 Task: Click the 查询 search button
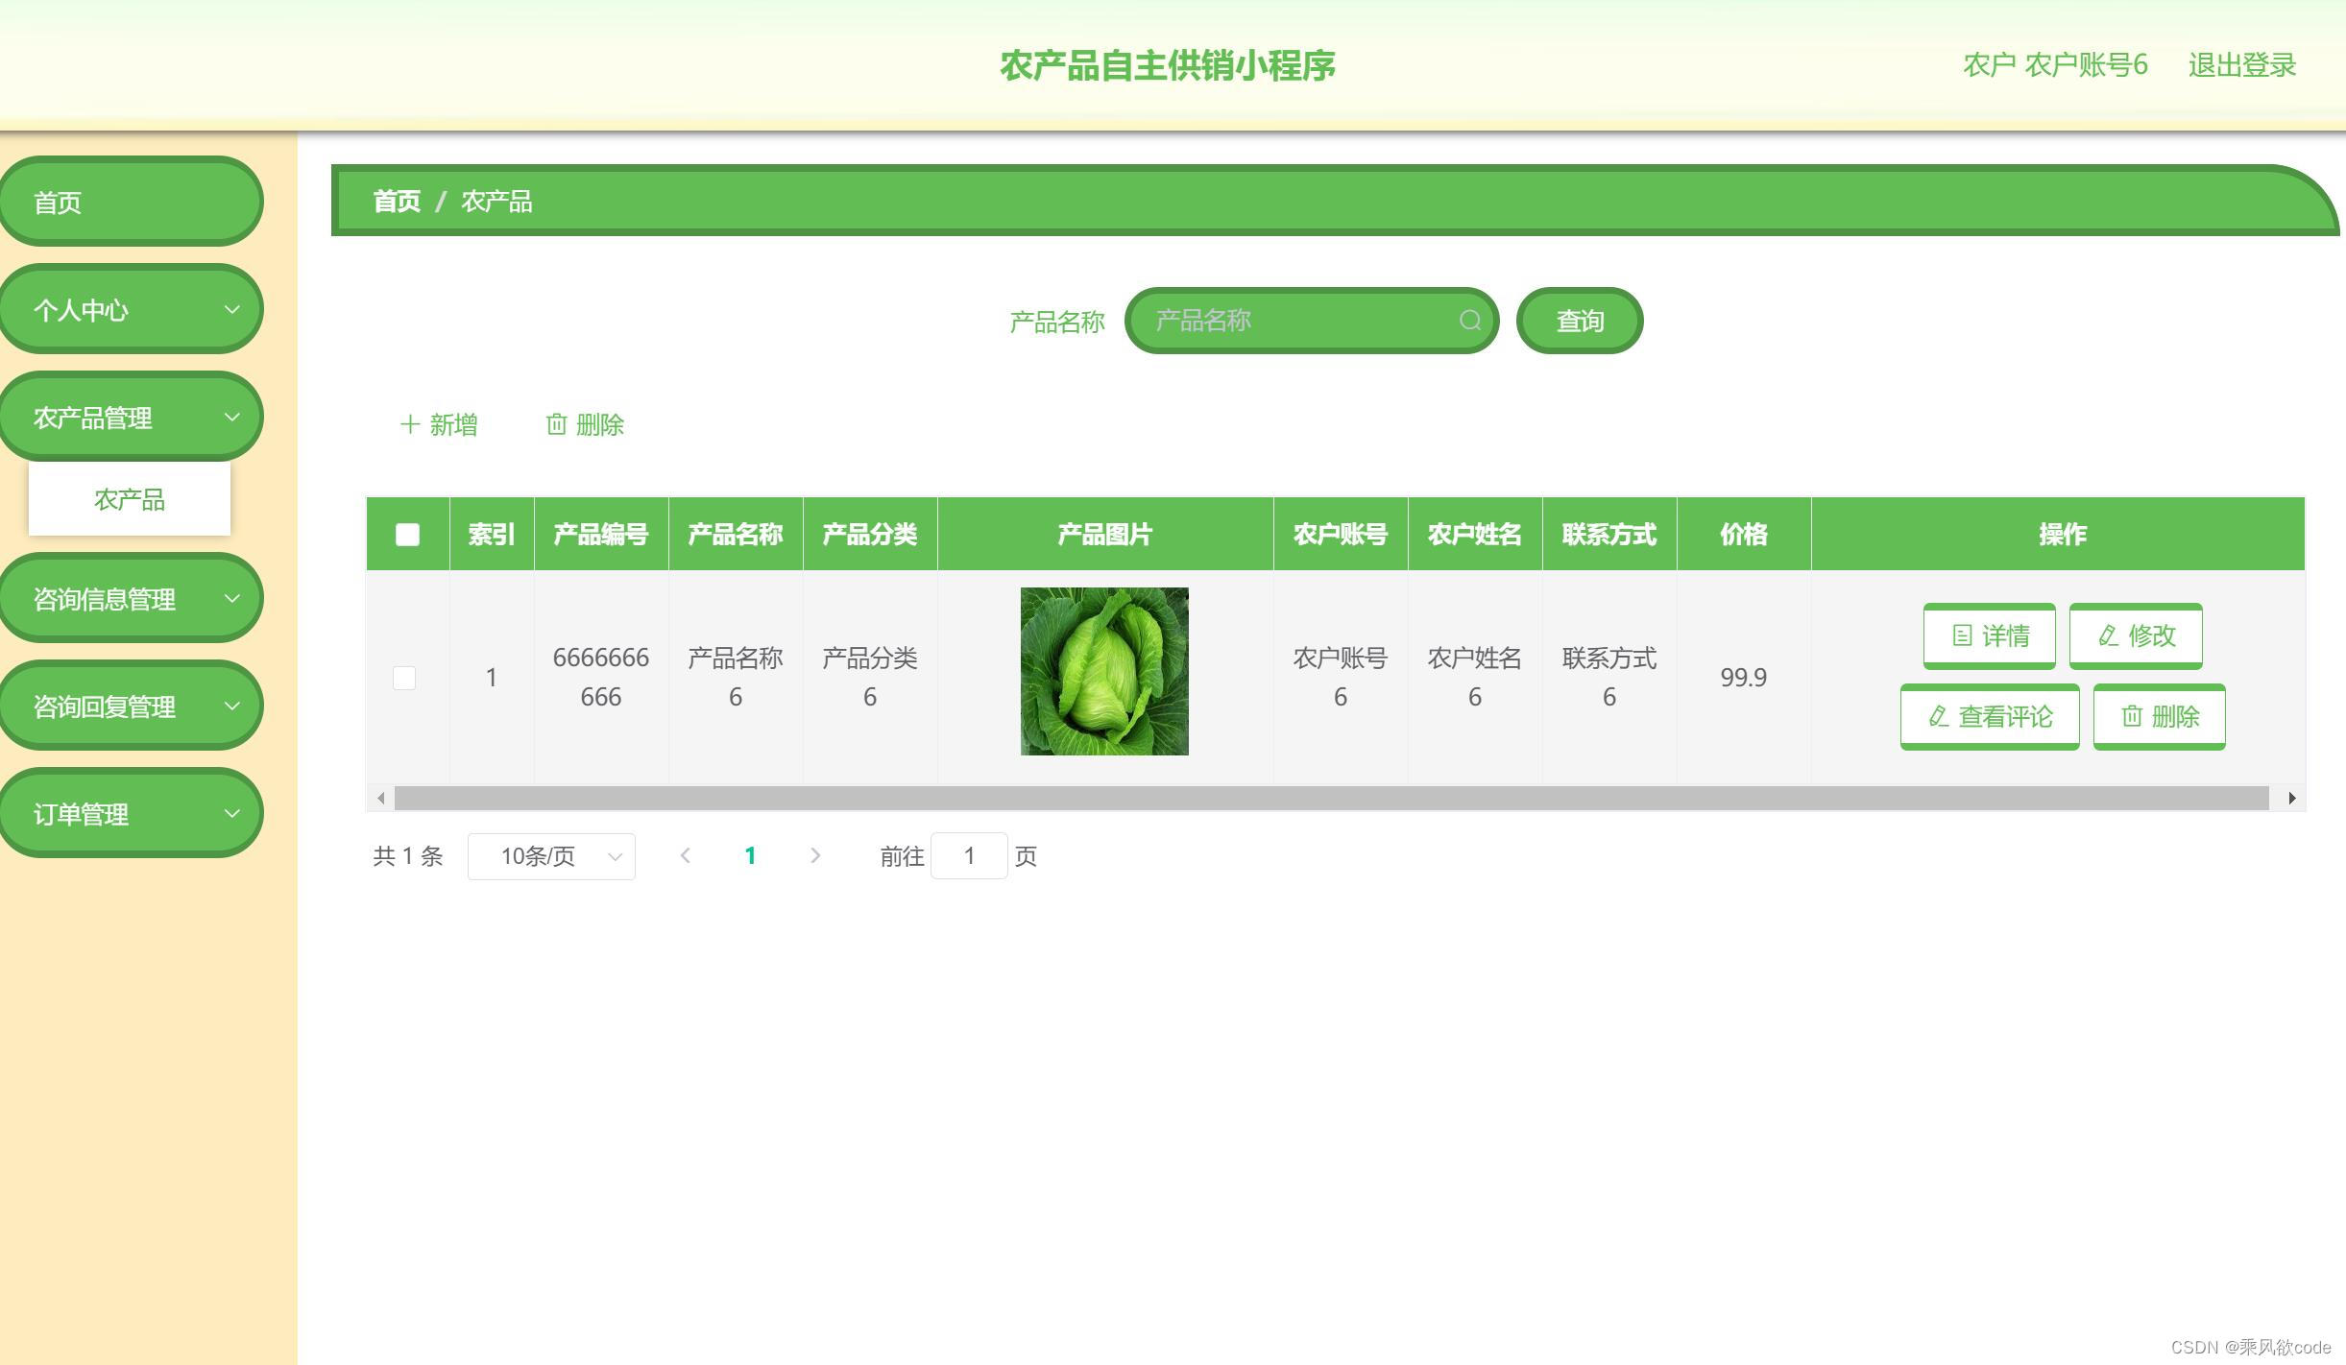coord(1578,320)
